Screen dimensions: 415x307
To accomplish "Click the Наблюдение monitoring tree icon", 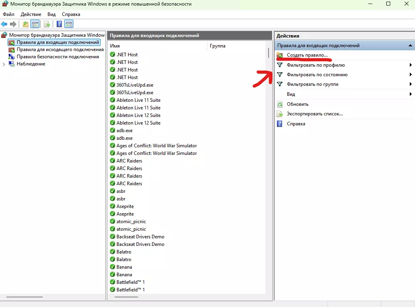I will tap(12, 64).
